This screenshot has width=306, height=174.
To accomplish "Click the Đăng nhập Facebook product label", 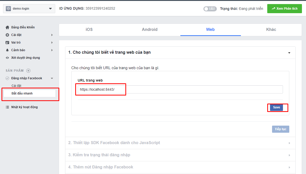I will [27, 78].
